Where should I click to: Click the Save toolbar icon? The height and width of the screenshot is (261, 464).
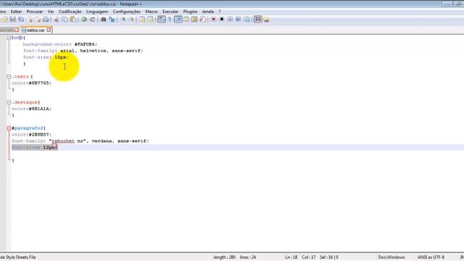point(13,20)
